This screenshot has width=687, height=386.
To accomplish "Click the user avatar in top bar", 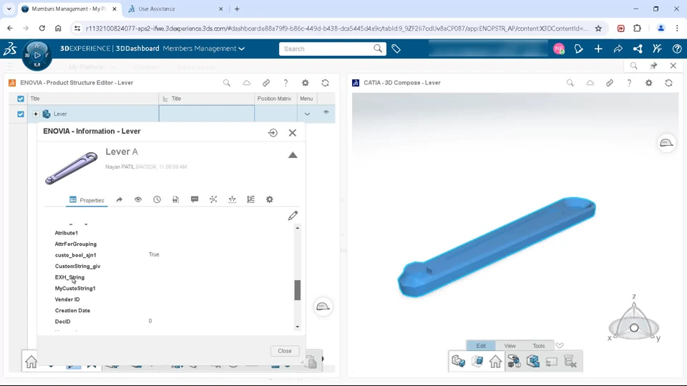I will [x=559, y=49].
